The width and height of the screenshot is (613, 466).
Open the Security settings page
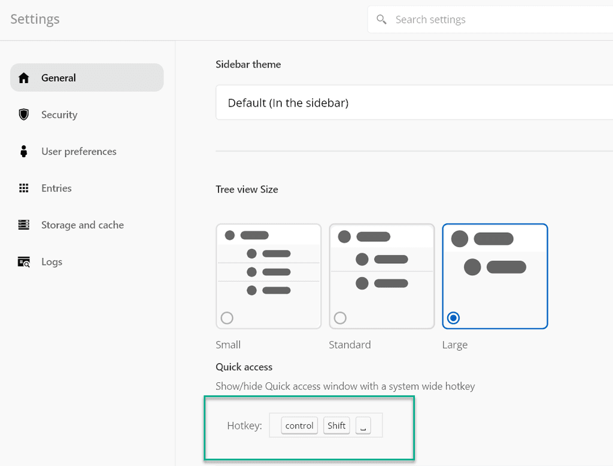point(59,115)
